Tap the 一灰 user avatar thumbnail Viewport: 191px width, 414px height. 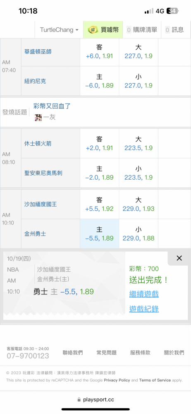[x=38, y=118]
